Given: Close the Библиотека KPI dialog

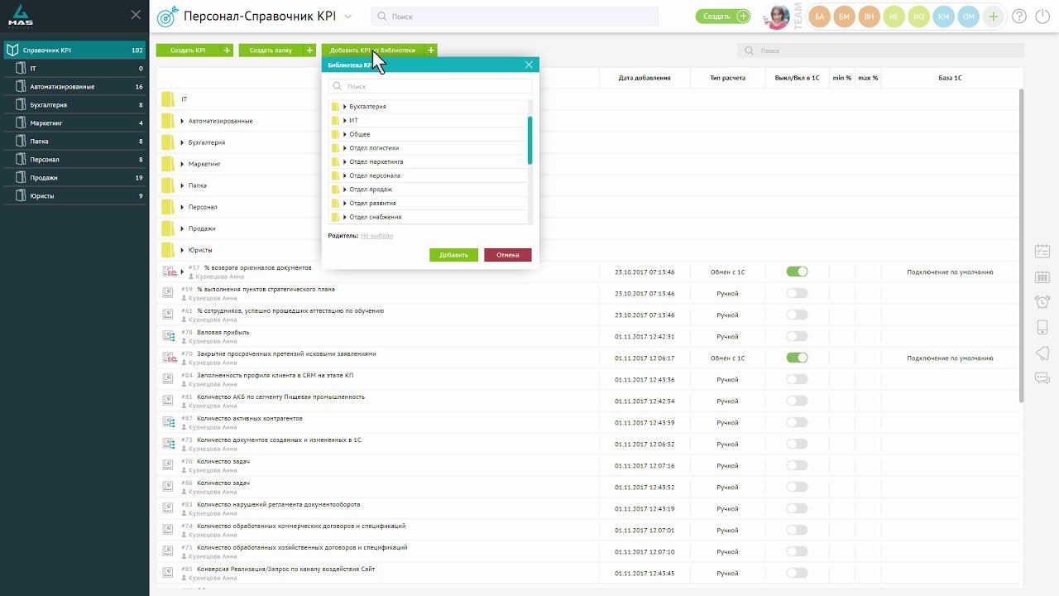Looking at the screenshot, I should pyautogui.click(x=529, y=65).
